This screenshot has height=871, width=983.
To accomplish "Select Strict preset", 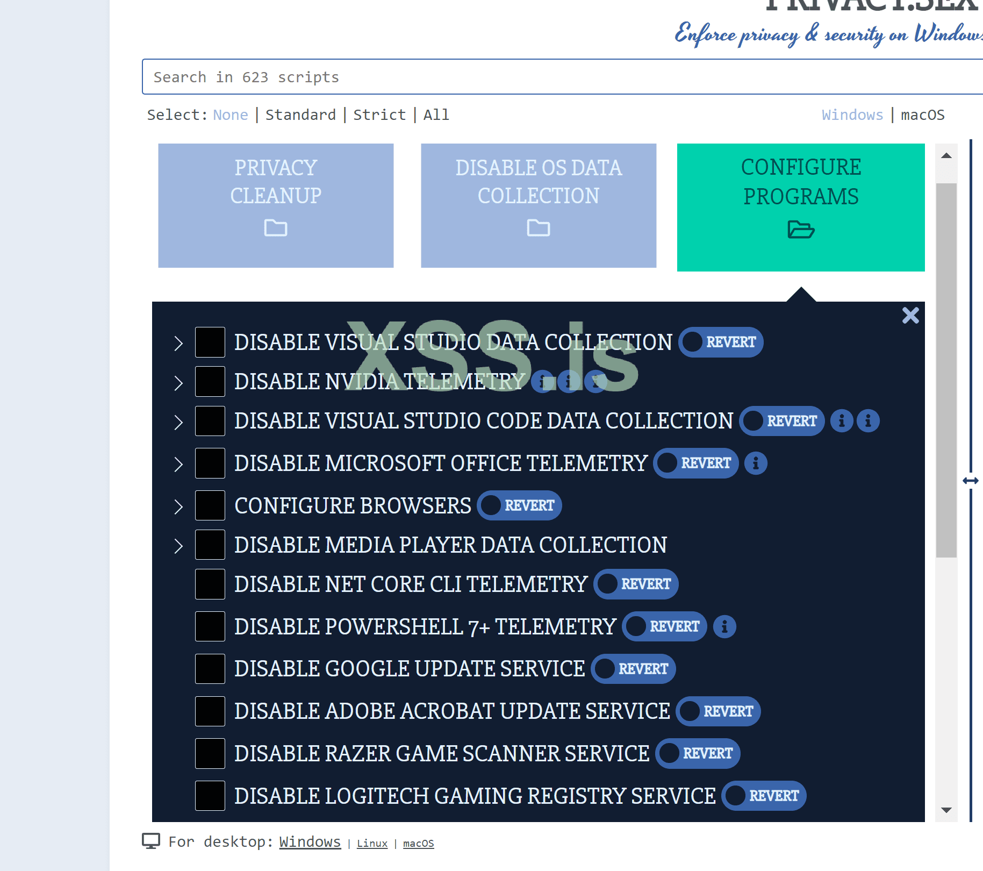I will 379,115.
